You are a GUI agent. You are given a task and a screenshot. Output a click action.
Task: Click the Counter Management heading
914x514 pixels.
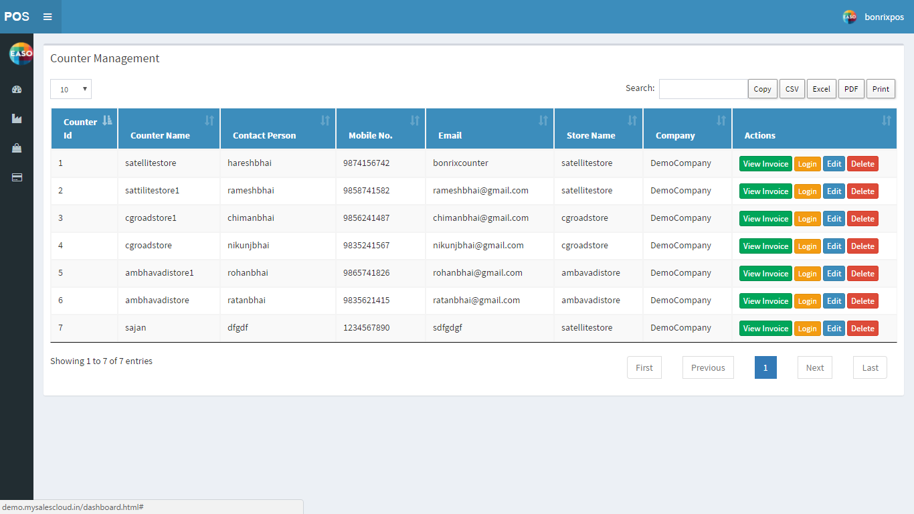pos(104,59)
